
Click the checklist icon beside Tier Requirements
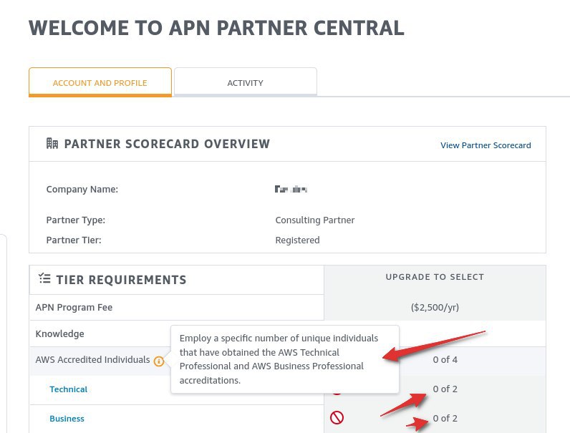point(44,278)
